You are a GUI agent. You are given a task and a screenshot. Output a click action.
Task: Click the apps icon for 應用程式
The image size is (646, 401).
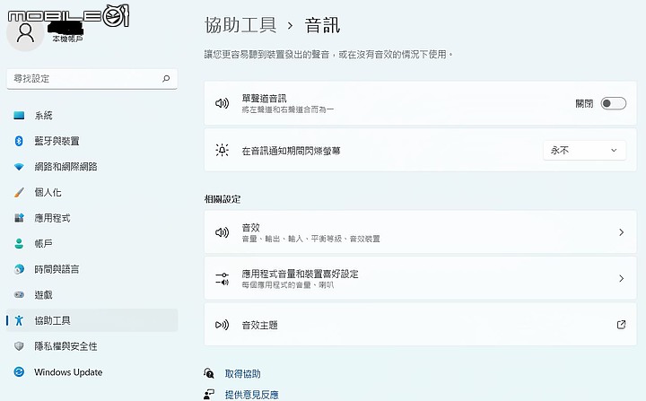click(19, 218)
